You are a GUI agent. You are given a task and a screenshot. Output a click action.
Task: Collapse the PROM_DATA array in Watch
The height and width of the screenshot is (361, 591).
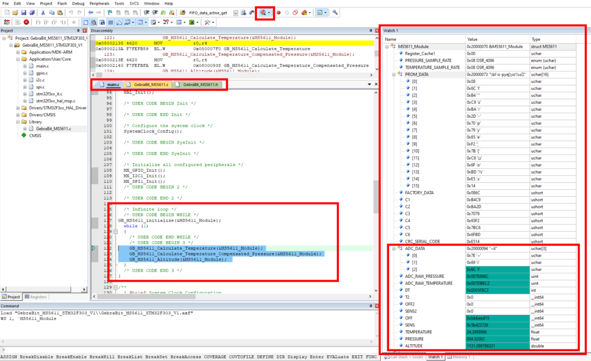[x=394, y=74]
